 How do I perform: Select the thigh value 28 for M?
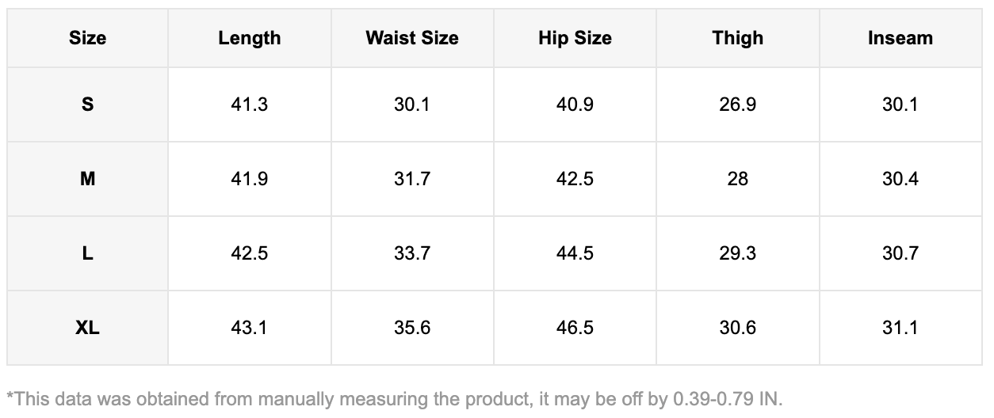(x=737, y=179)
